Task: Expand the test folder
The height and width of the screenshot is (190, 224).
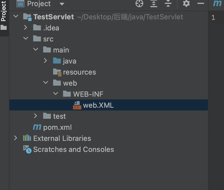Action: [35, 116]
